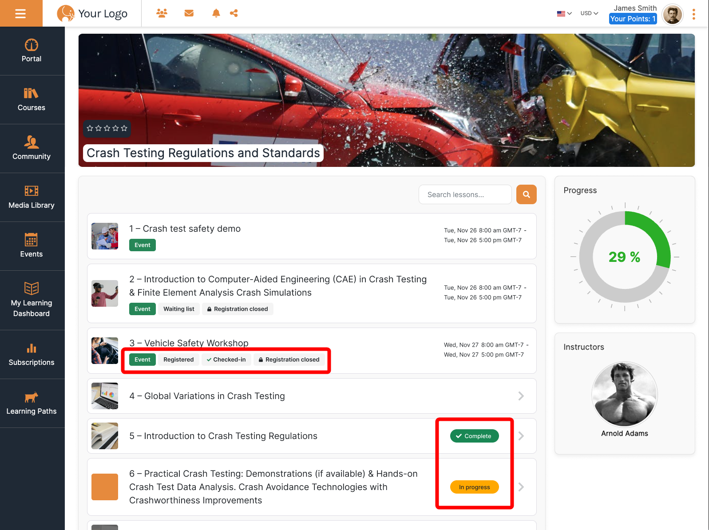Click the orange search lessons button
The height and width of the screenshot is (530, 709).
click(x=526, y=194)
